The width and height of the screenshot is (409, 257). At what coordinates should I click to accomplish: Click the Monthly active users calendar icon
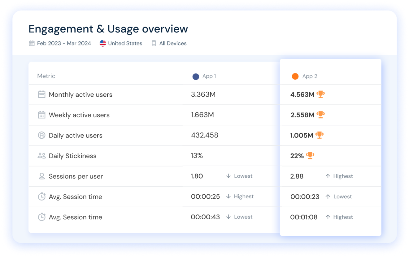pos(41,95)
